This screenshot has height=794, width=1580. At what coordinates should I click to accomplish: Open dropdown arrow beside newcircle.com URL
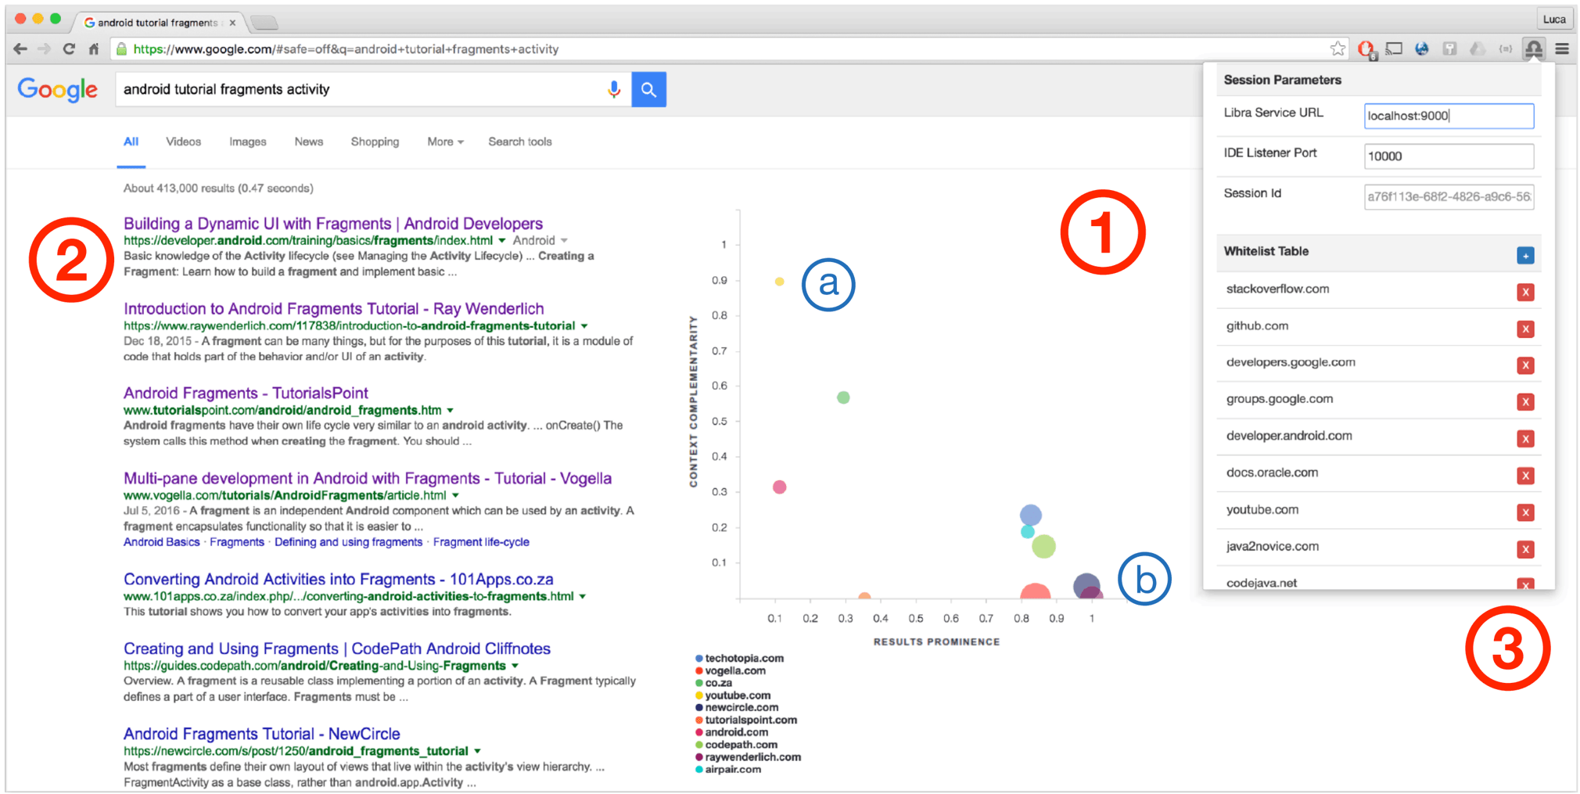(477, 752)
